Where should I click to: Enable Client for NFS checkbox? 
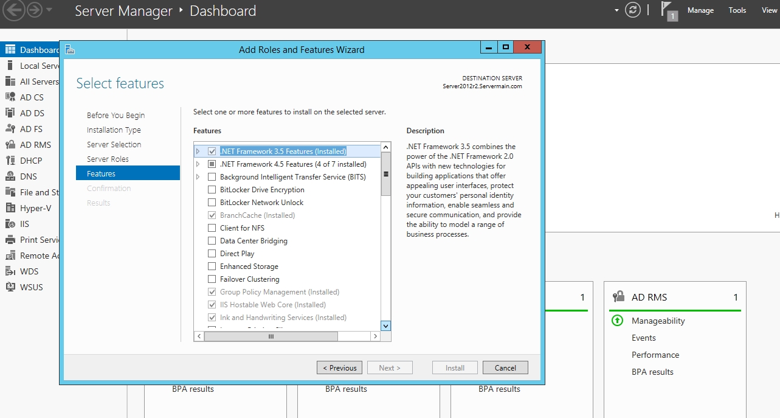point(212,228)
